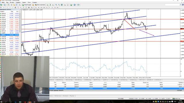Expand the Indicators dropdown arrow
The height and width of the screenshot is (103, 184).
[x=72, y=5]
